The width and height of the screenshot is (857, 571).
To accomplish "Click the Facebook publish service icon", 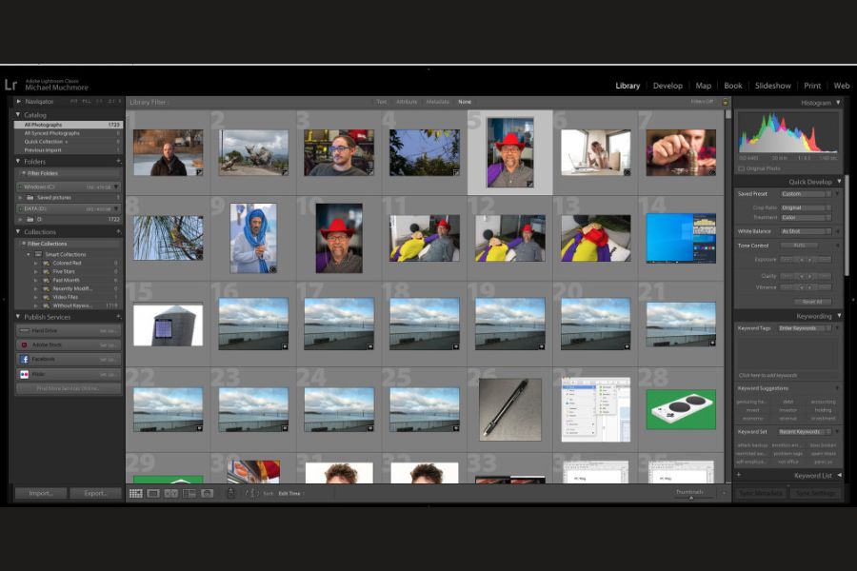I will click(25, 359).
